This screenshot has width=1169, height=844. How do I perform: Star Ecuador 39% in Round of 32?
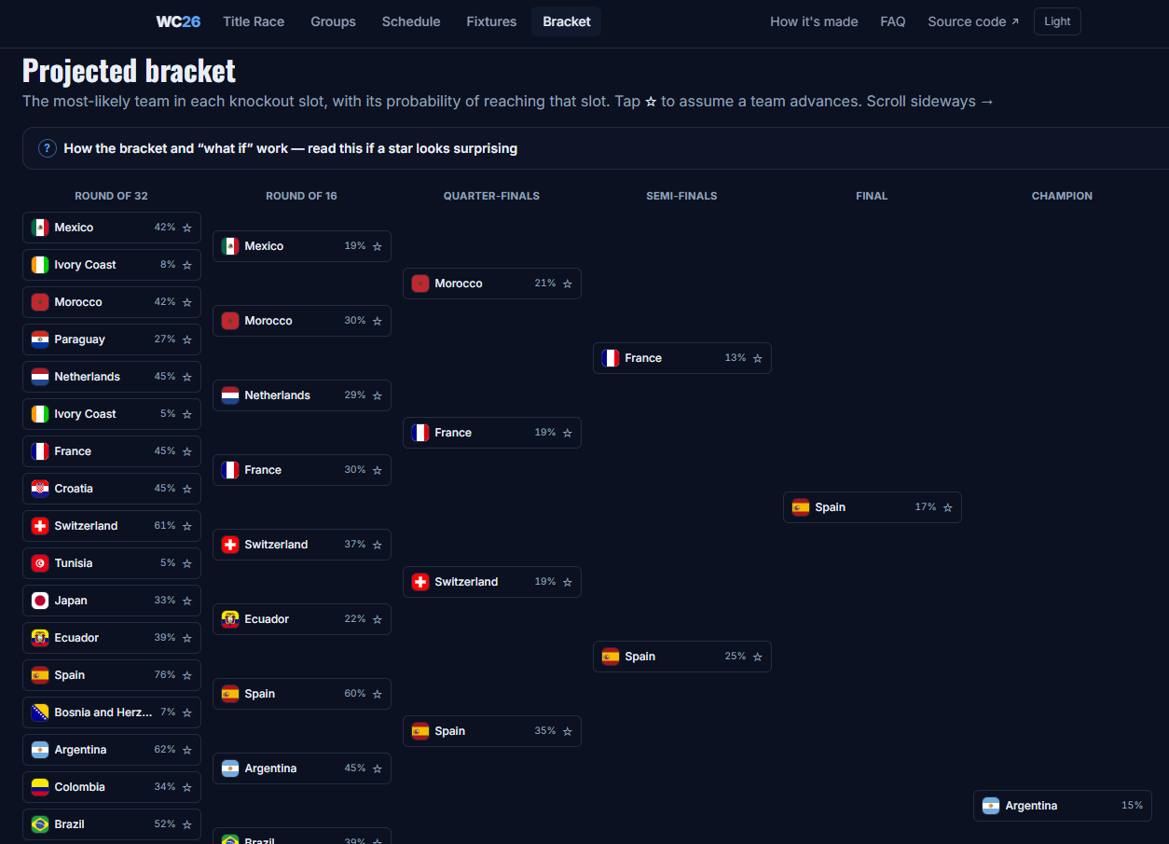point(187,638)
